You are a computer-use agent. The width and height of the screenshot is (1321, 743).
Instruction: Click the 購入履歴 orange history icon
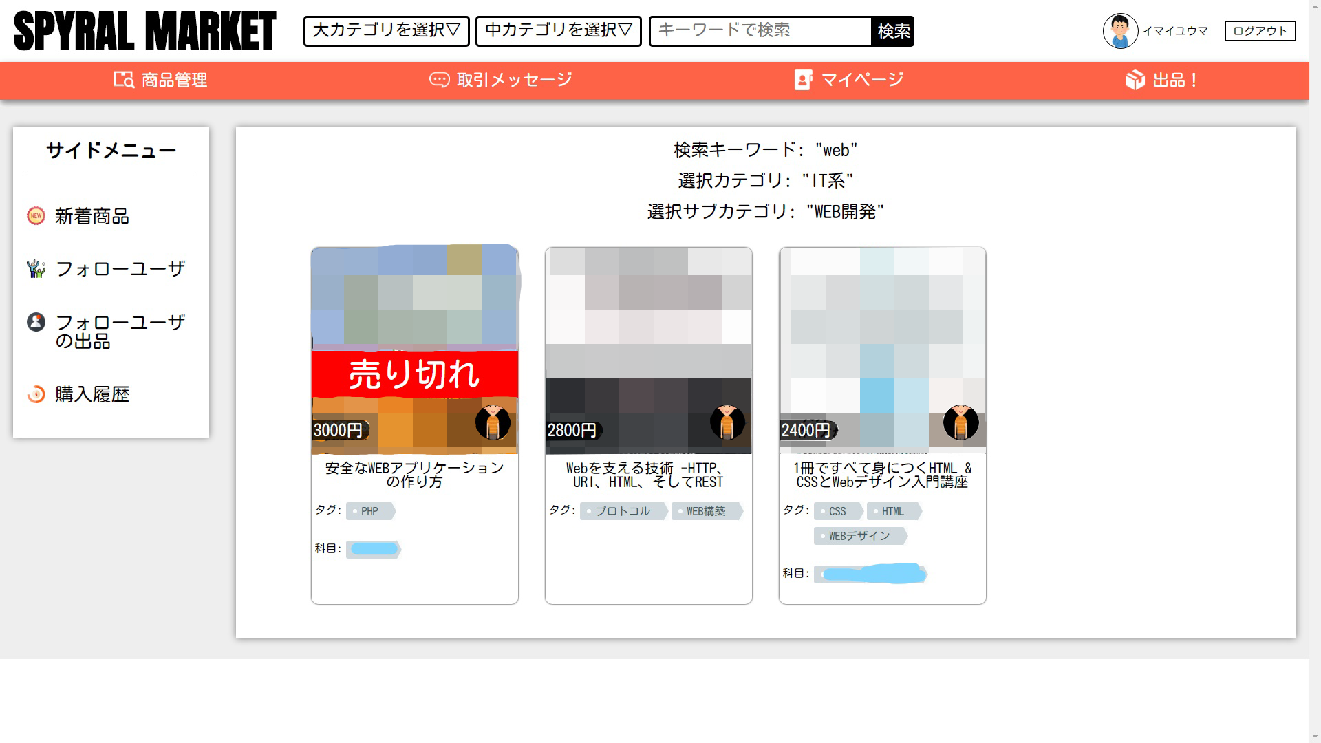36,394
